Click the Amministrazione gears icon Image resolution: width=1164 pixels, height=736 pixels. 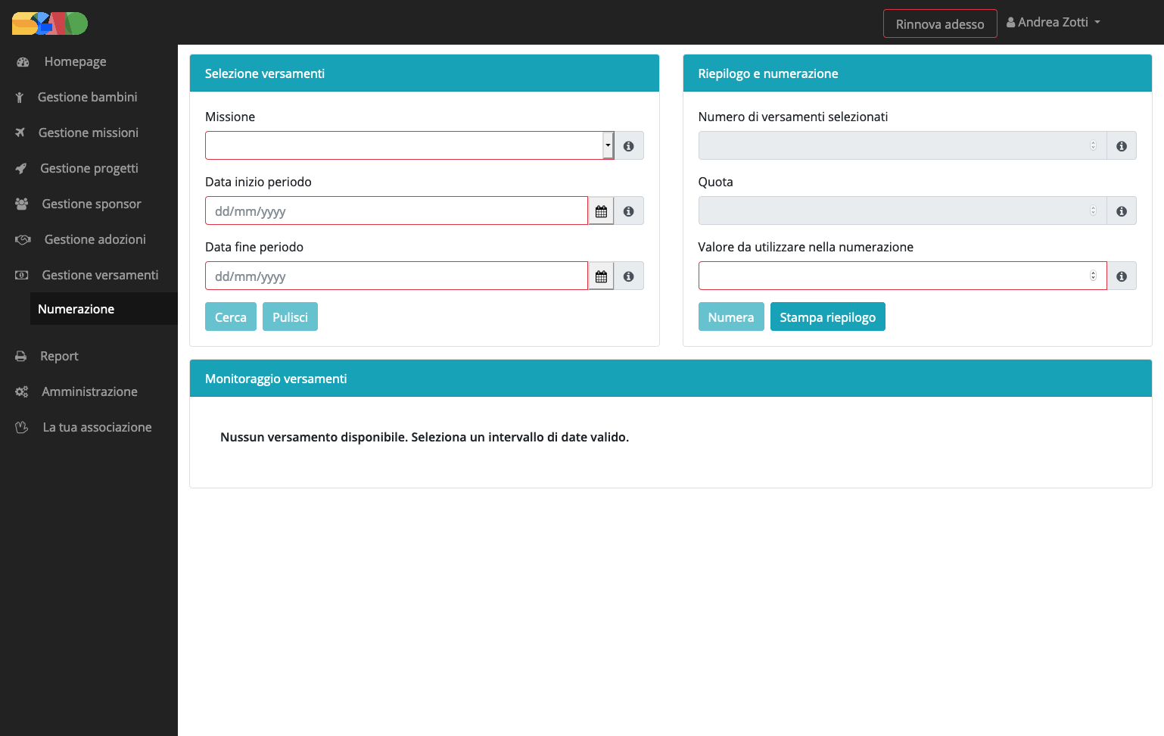coord(22,391)
